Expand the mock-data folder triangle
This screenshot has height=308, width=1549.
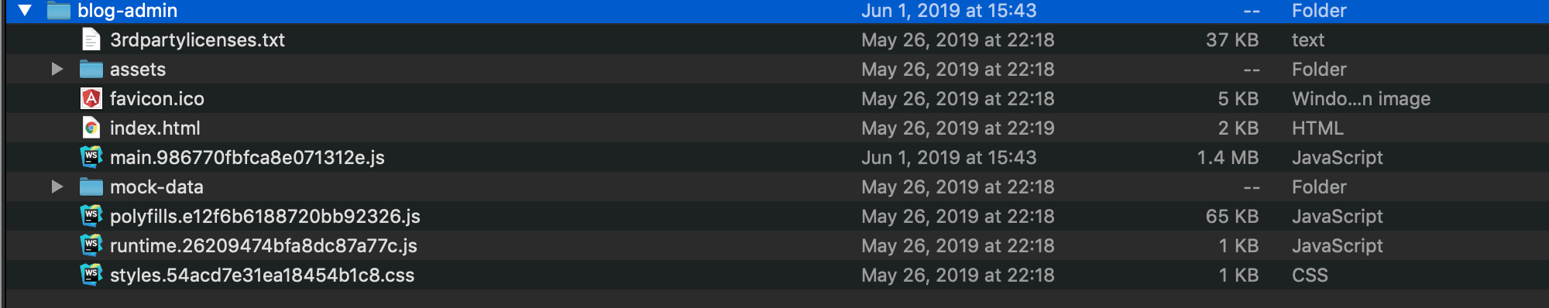[57, 187]
